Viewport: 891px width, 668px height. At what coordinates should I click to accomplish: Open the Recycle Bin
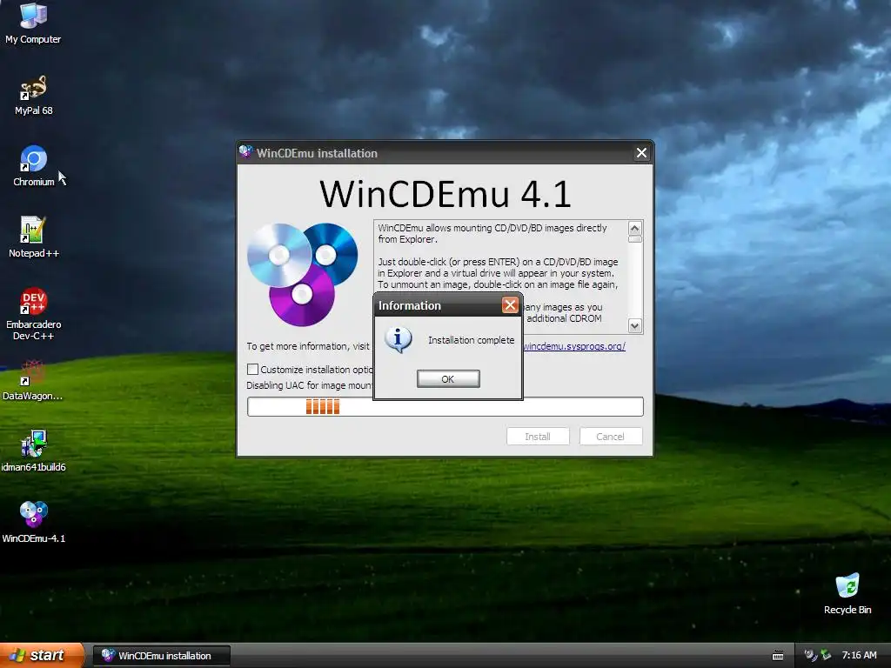pyautogui.click(x=847, y=593)
